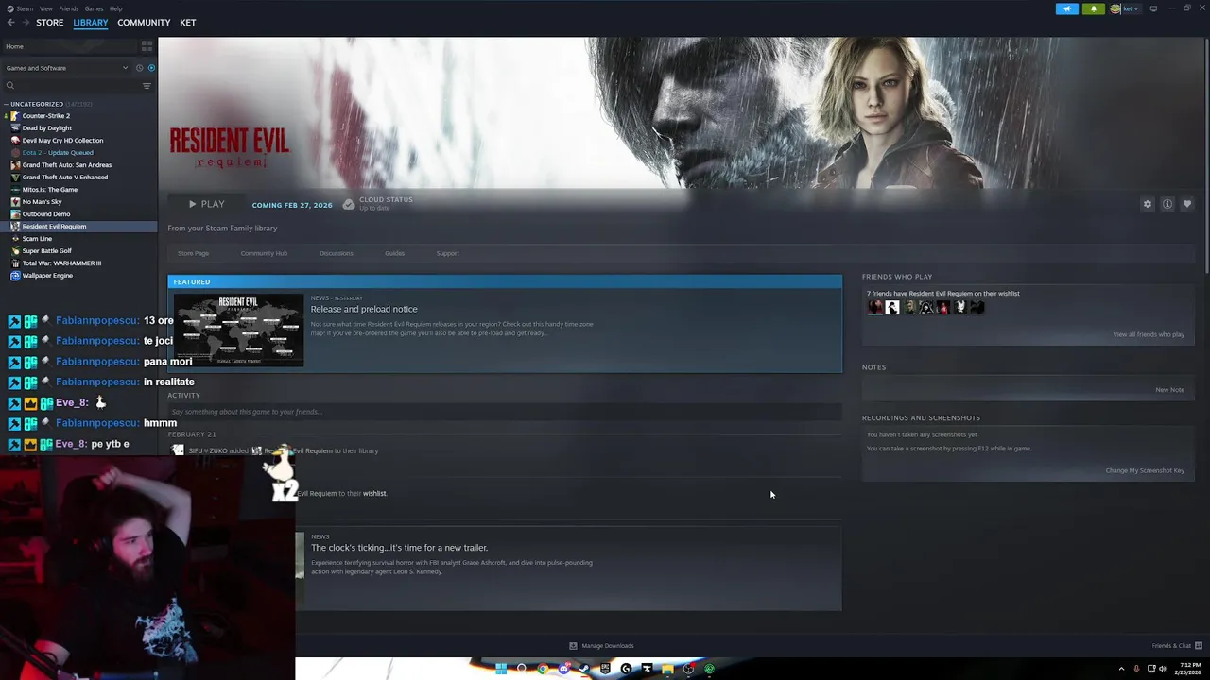Toggle sort by recent clock icon
This screenshot has width=1210, height=680.
[x=139, y=68]
